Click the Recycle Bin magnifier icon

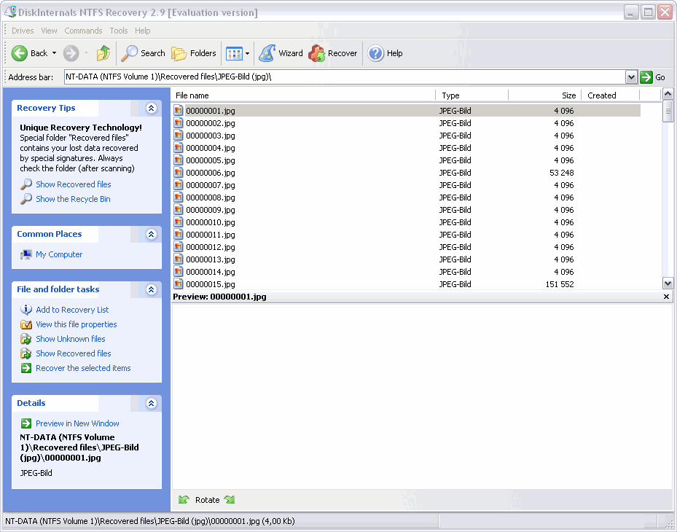click(x=26, y=199)
